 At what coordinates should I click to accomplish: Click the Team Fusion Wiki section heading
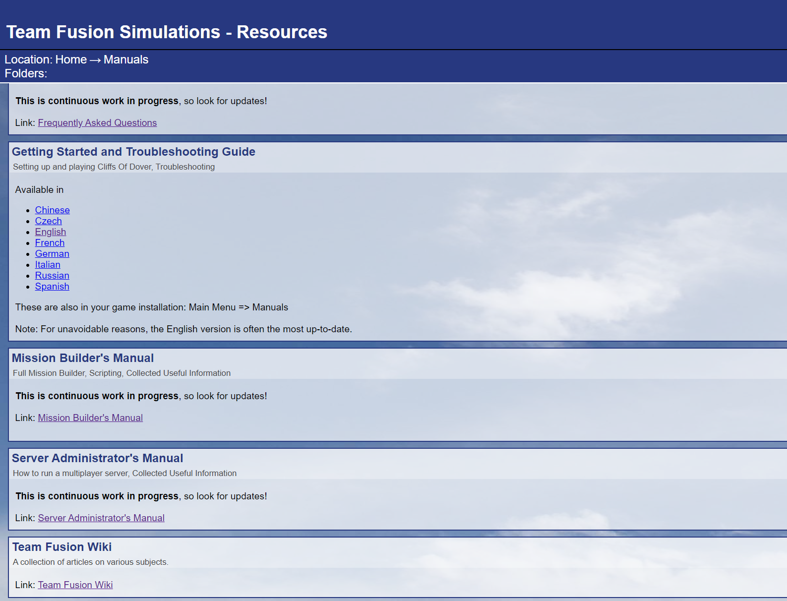62,547
